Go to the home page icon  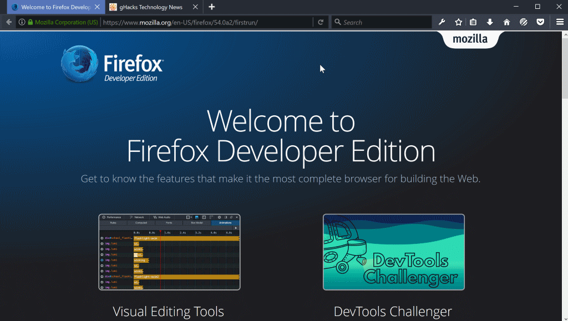(506, 22)
